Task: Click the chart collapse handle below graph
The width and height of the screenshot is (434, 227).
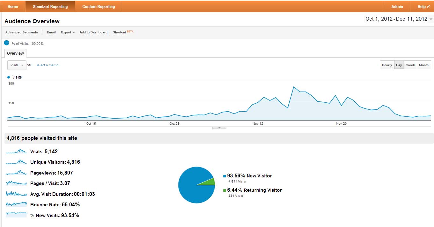Action: [219, 128]
